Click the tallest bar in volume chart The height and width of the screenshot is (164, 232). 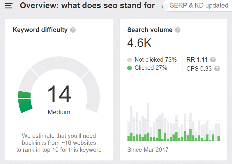148,122
